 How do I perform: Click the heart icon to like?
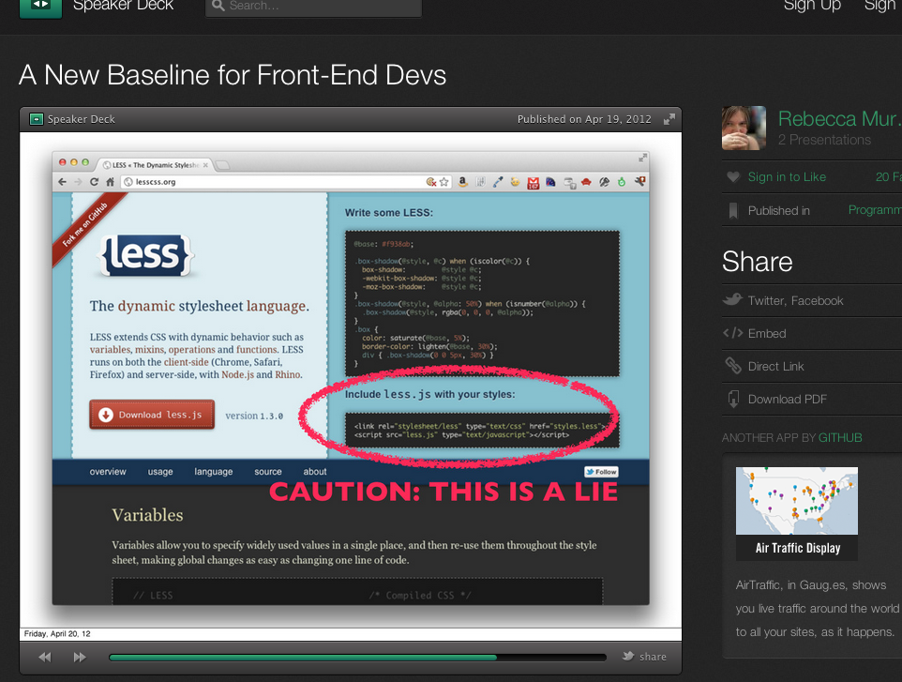(x=733, y=177)
